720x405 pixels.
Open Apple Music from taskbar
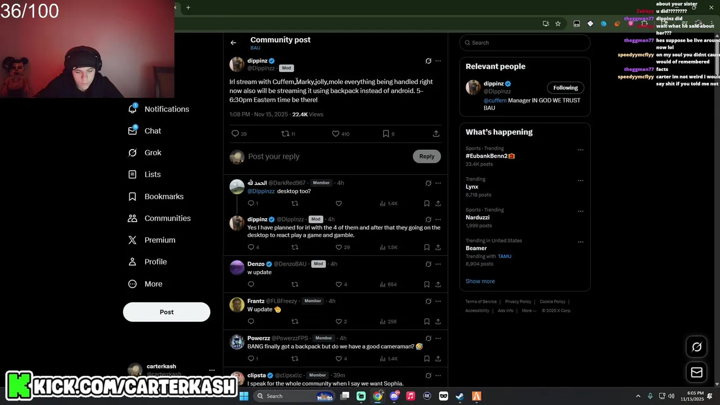[x=411, y=396]
